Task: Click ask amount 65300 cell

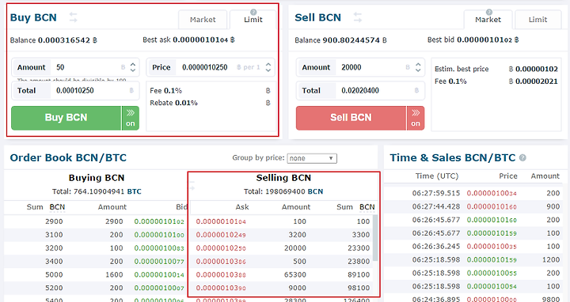Action: click(x=294, y=275)
